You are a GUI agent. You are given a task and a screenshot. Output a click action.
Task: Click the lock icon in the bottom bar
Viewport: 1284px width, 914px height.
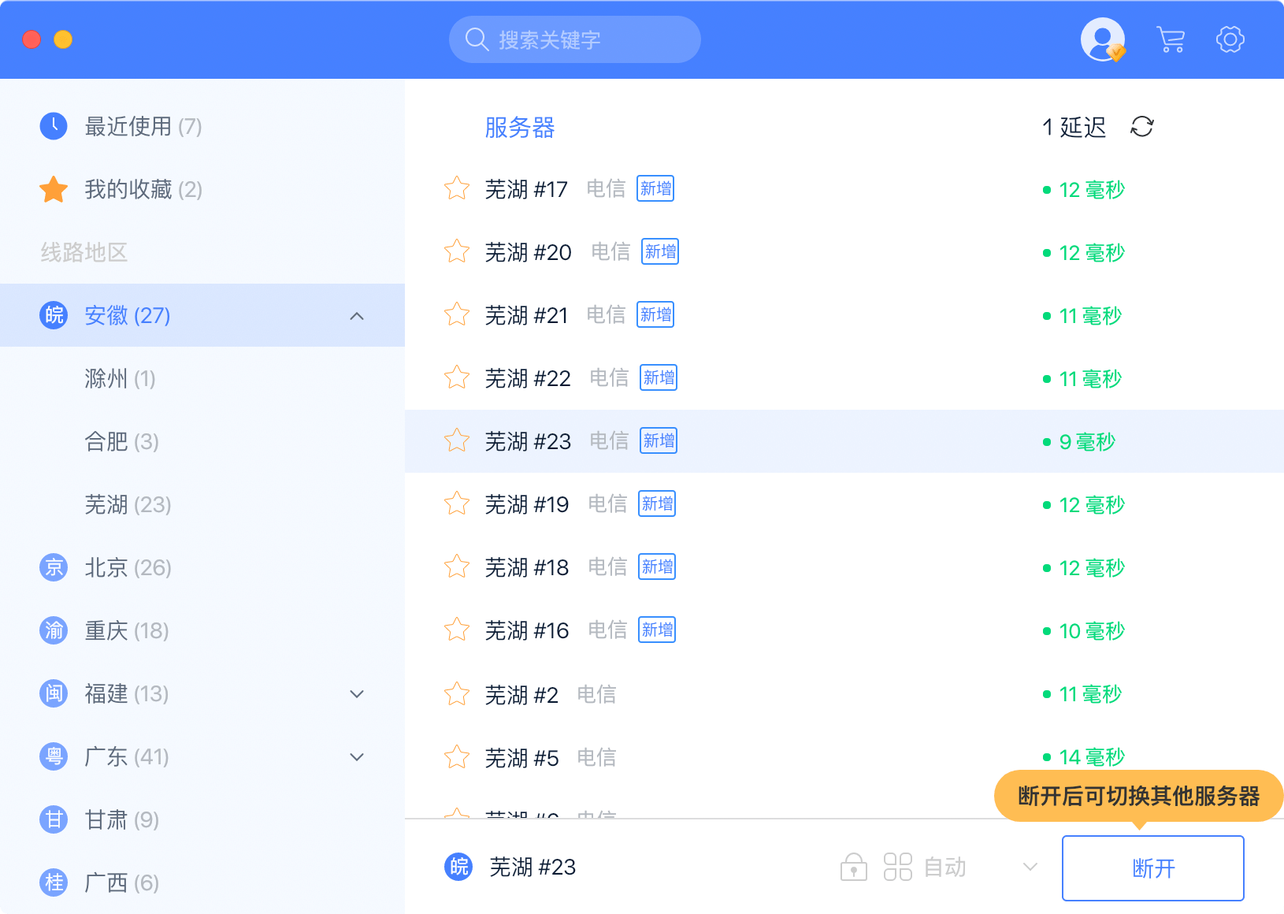[853, 868]
